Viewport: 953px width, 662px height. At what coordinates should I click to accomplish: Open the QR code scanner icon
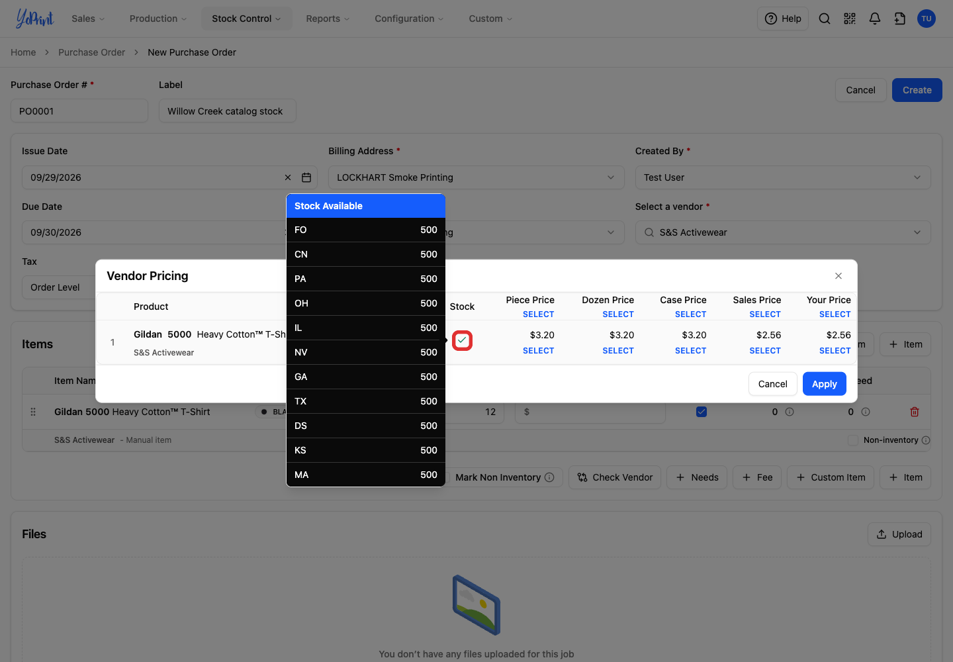850,19
